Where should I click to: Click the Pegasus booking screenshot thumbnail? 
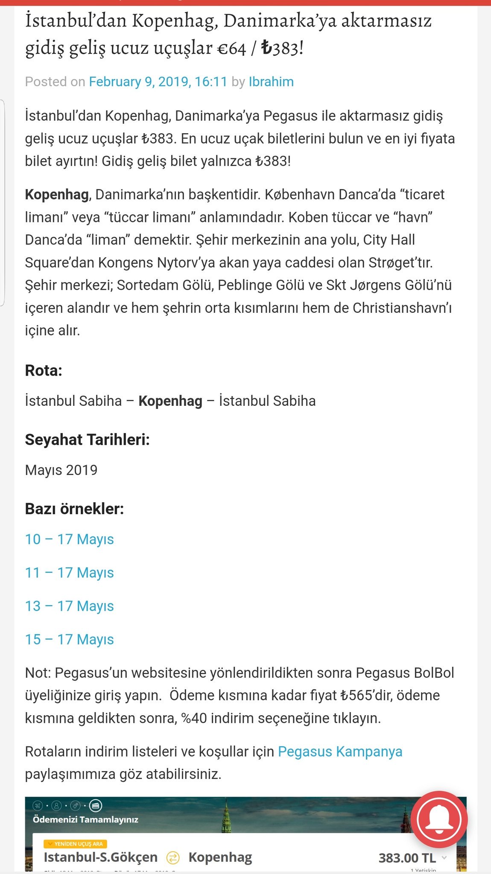(245, 834)
